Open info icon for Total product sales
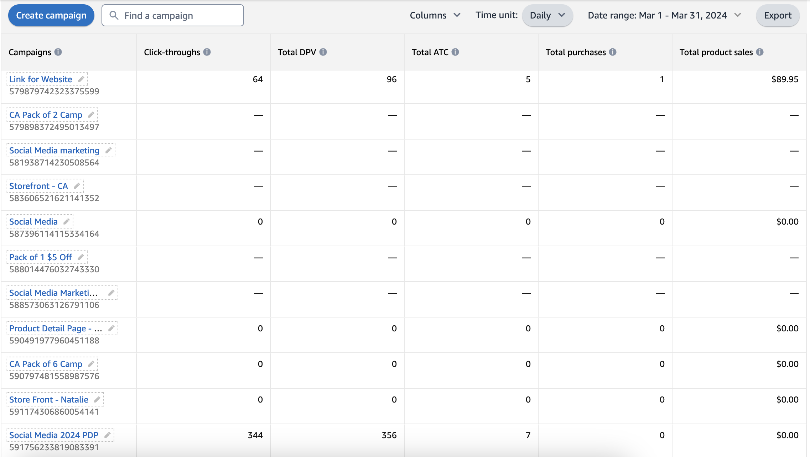Screen dimensions: 810x457 click(760, 52)
